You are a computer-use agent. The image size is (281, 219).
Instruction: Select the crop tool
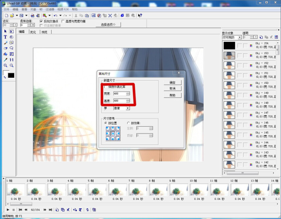pos(11,54)
